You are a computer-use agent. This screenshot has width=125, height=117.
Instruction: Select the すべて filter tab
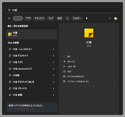[18, 18]
